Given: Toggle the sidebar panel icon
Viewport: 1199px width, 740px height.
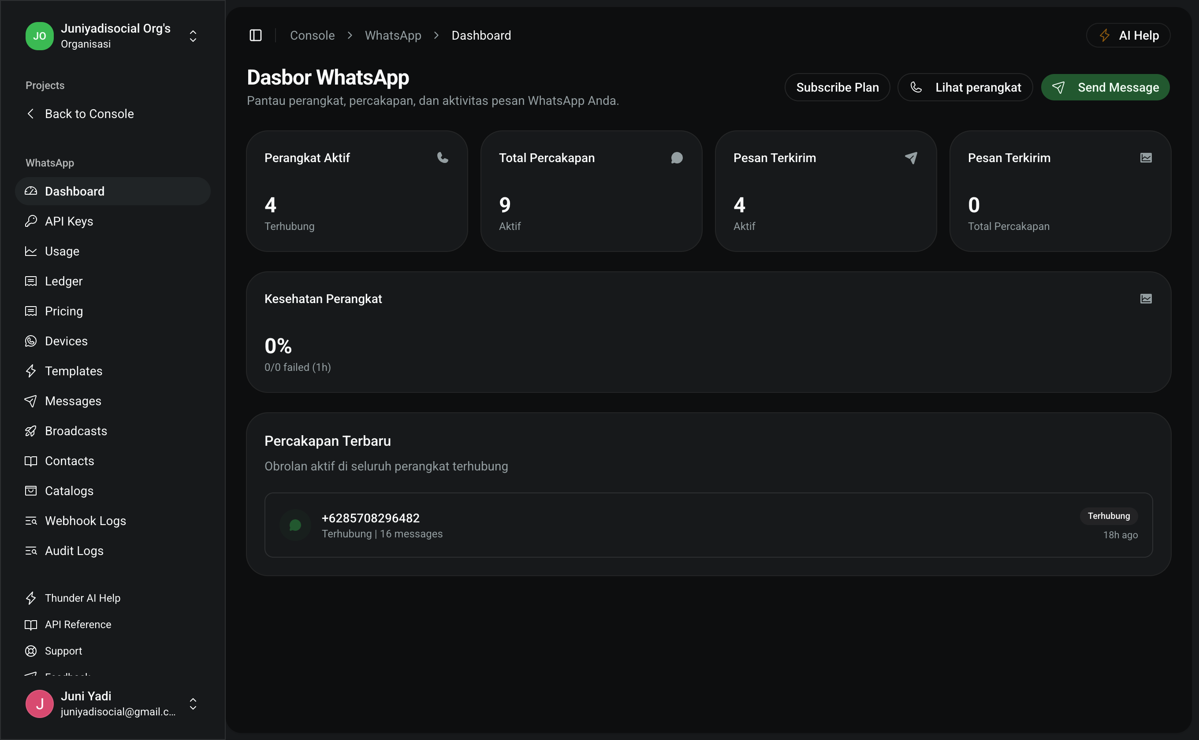Looking at the screenshot, I should pos(256,35).
